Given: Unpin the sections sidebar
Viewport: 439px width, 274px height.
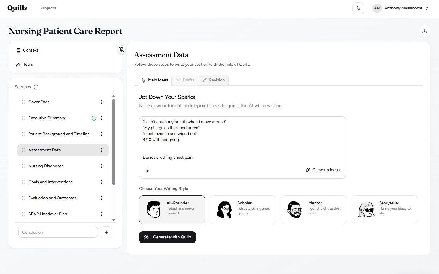Looking at the screenshot, I should point(122,49).
